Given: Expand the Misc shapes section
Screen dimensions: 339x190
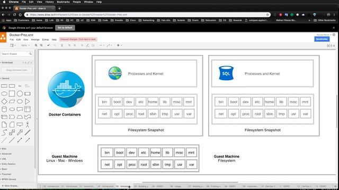Looking at the screenshot, I should click(4, 149).
